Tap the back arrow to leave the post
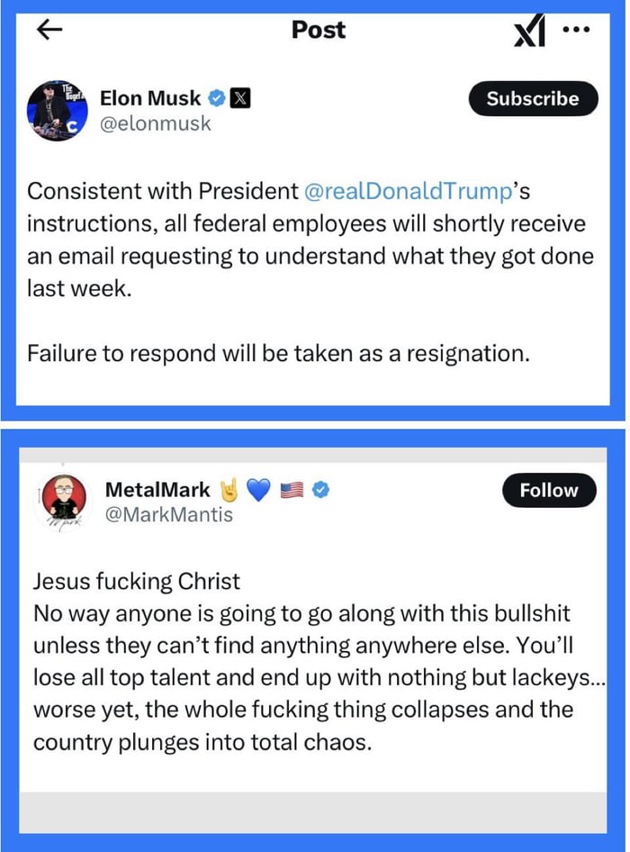 [49, 30]
